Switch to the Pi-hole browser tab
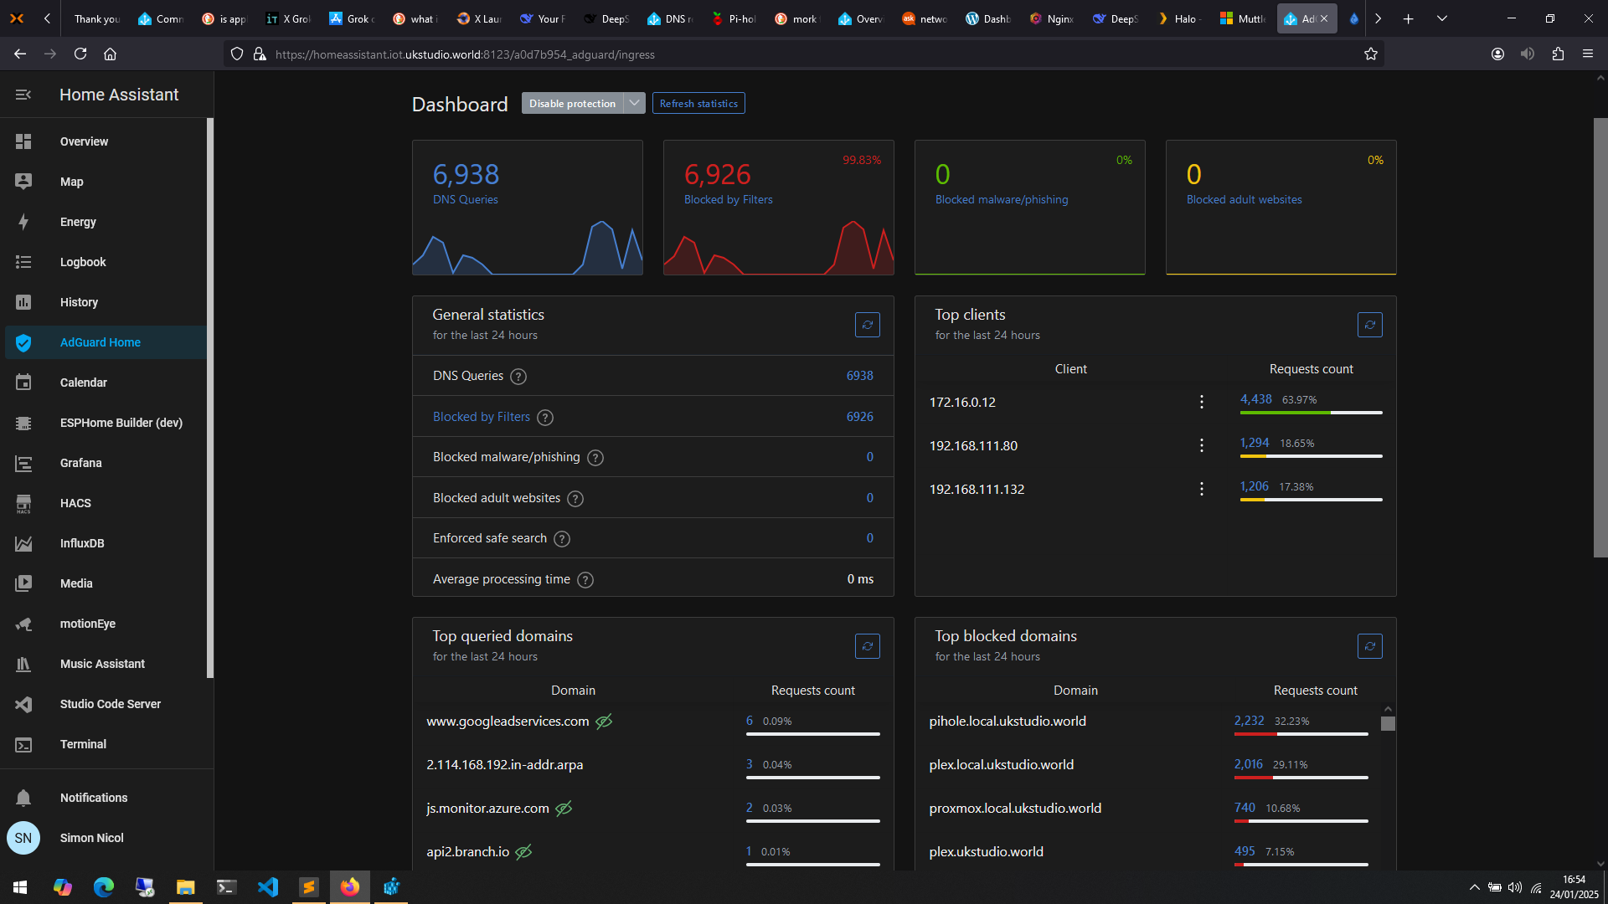 point(734,18)
